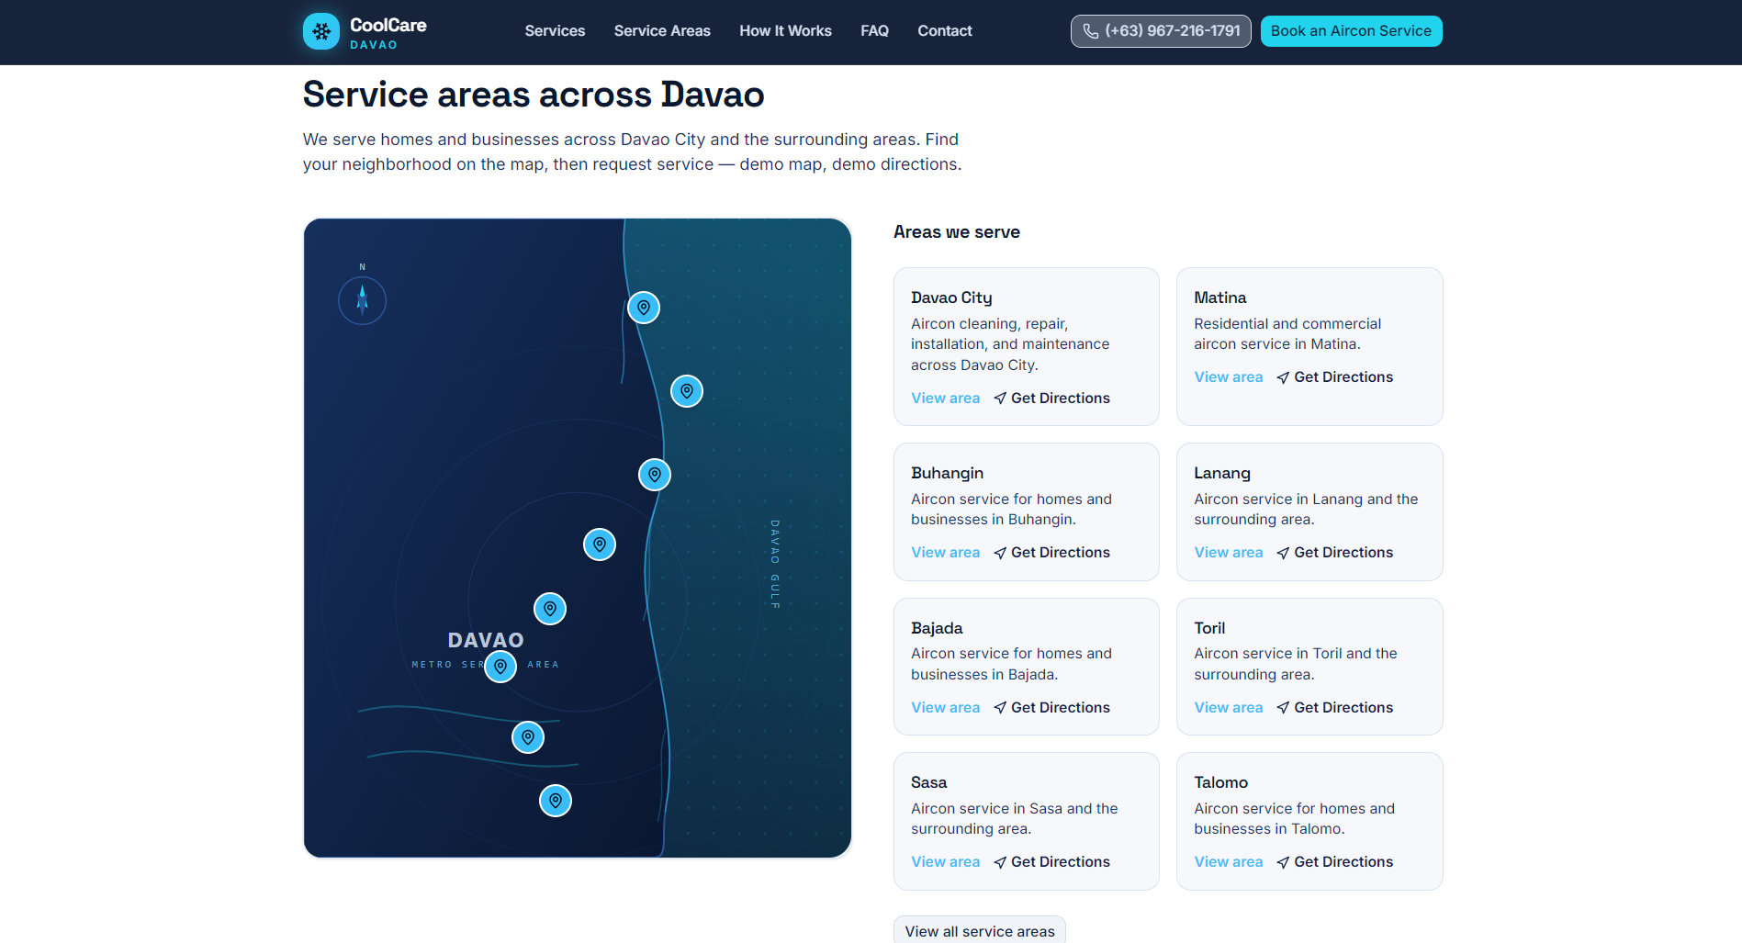This screenshot has width=1742, height=943.
Task: Click the directions arrow icon for Lanang
Action: 1283,553
